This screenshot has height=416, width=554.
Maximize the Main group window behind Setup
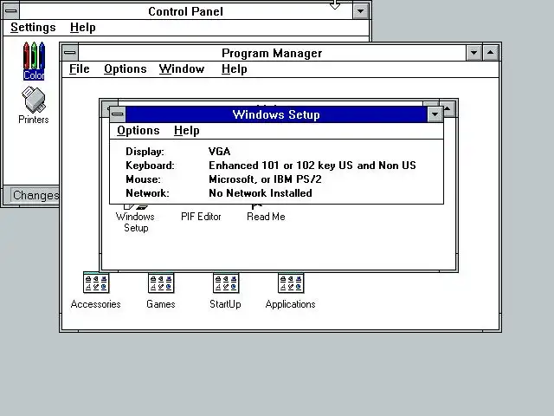point(448,108)
